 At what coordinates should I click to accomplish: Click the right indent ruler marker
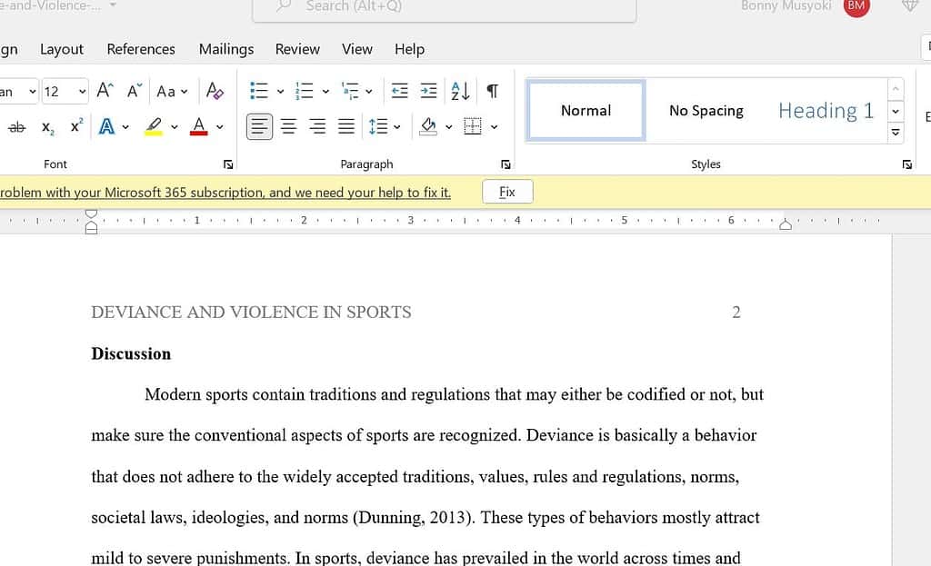tap(785, 224)
